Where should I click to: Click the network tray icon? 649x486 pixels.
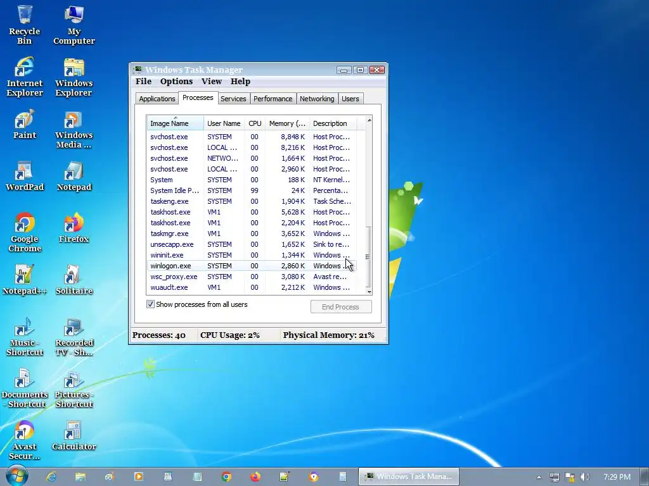pos(554,477)
